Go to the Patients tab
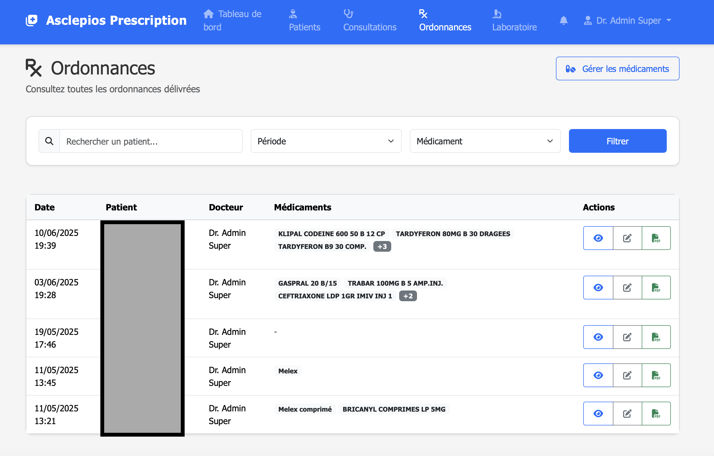The image size is (714, 456). pyautogui.click(x=304, y=20)
